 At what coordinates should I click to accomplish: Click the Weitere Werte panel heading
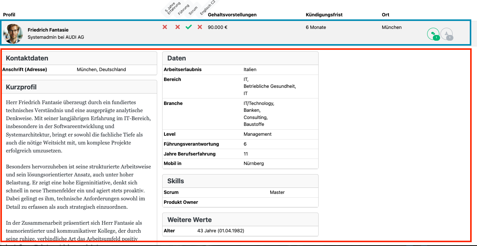pyautogui.click(x=190, y=220)
